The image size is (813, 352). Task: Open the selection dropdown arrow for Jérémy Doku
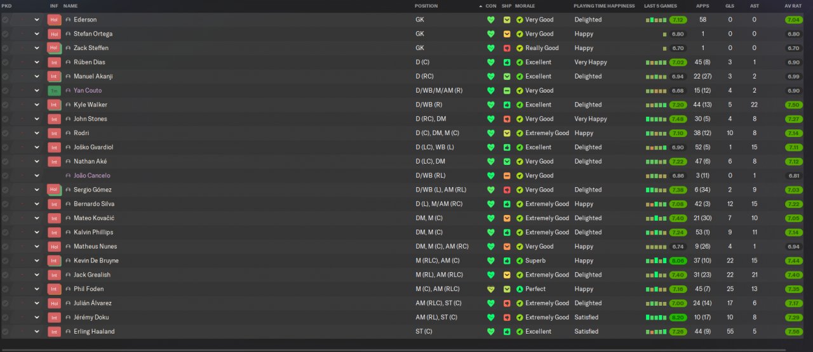click(x=37, y=318)
